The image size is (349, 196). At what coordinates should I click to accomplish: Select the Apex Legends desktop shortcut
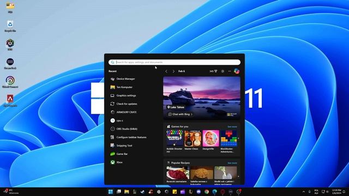[10, 101]
